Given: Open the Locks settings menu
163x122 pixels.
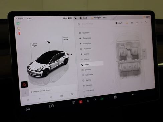Looking at the screenshot, I should point(85,54).
